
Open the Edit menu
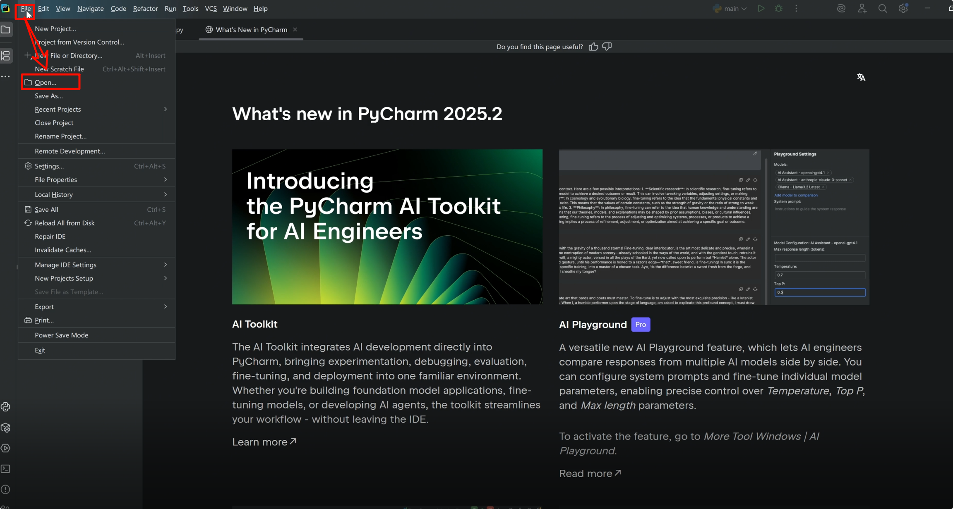coord(43,9)
